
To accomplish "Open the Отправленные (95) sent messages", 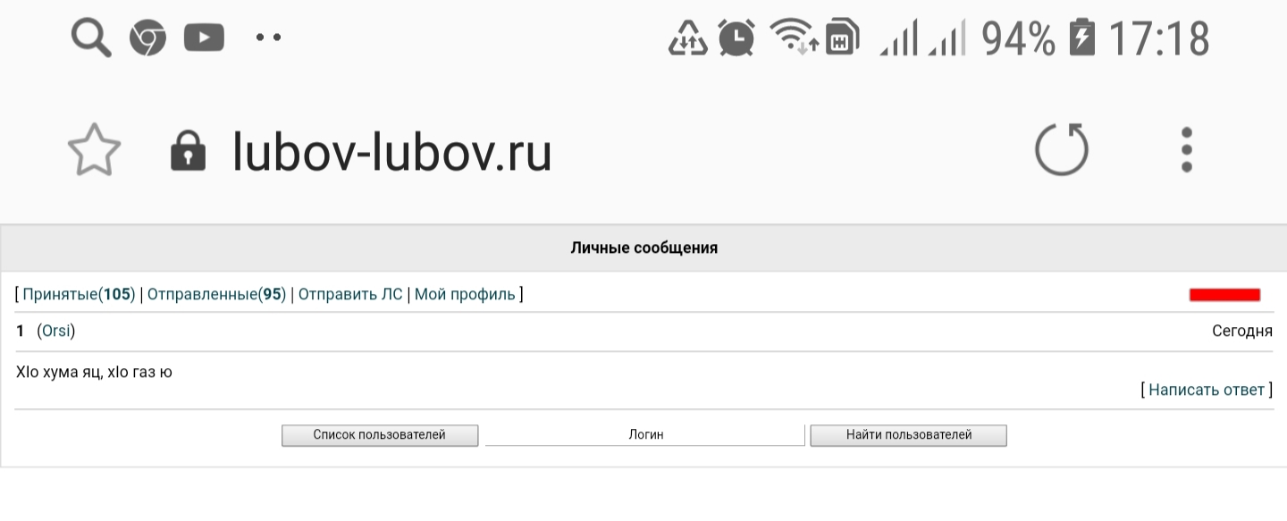I will (x=215, y=294).
